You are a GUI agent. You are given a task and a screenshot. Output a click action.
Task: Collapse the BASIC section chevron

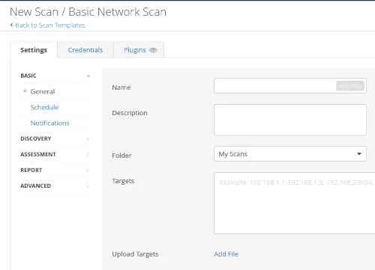click(x=88, y=76)
